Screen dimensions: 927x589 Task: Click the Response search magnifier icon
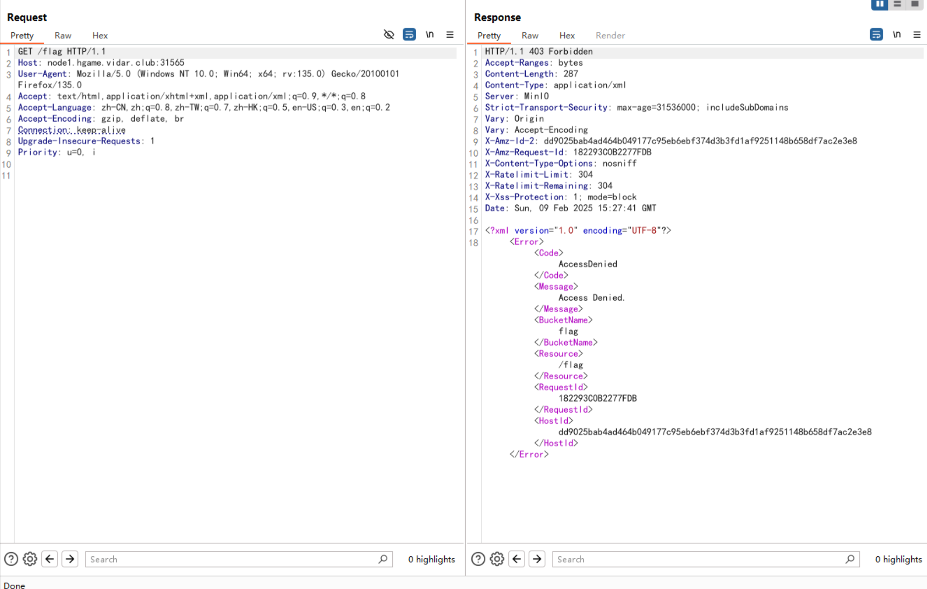(x=850, y=559)
